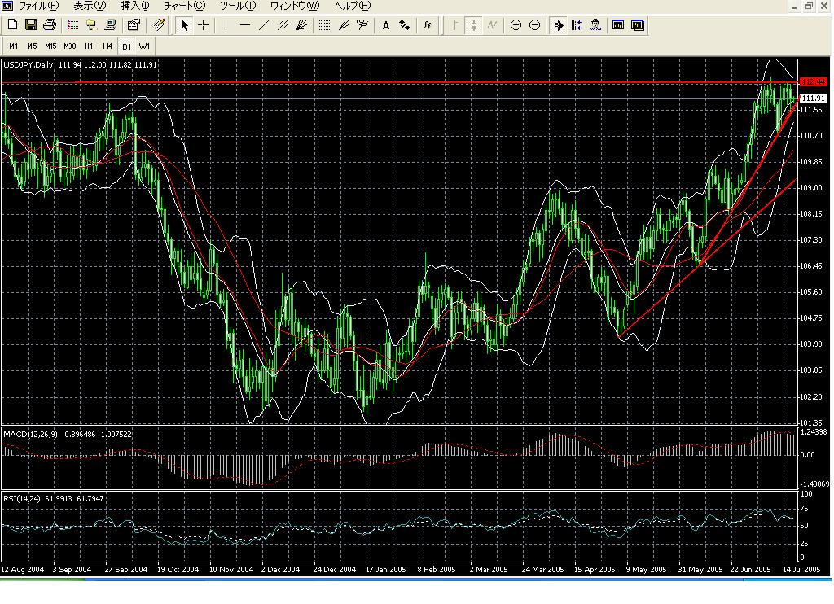Switch to the H4 timeframe

[107, 46]
